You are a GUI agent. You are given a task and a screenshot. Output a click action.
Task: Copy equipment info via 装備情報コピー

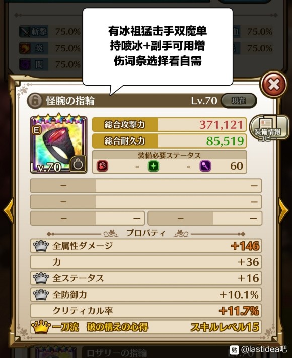268,127
